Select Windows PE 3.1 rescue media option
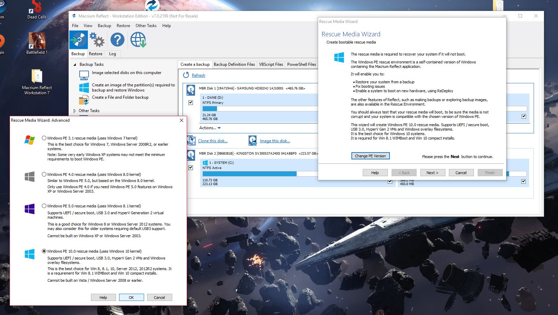 (44, 138)
